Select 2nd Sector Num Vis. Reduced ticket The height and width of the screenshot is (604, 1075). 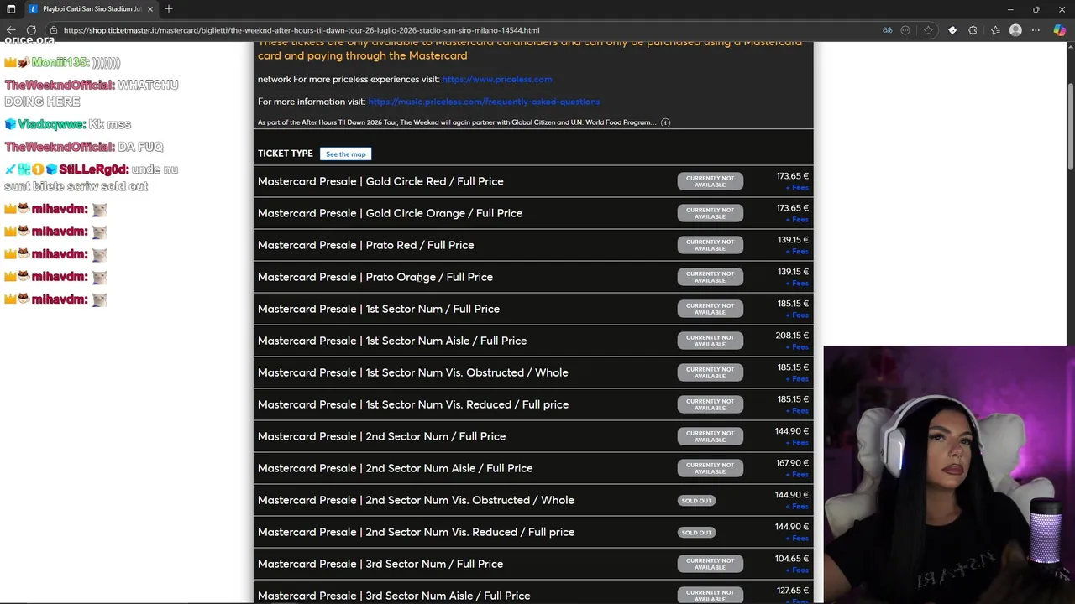tap(416, 532)
